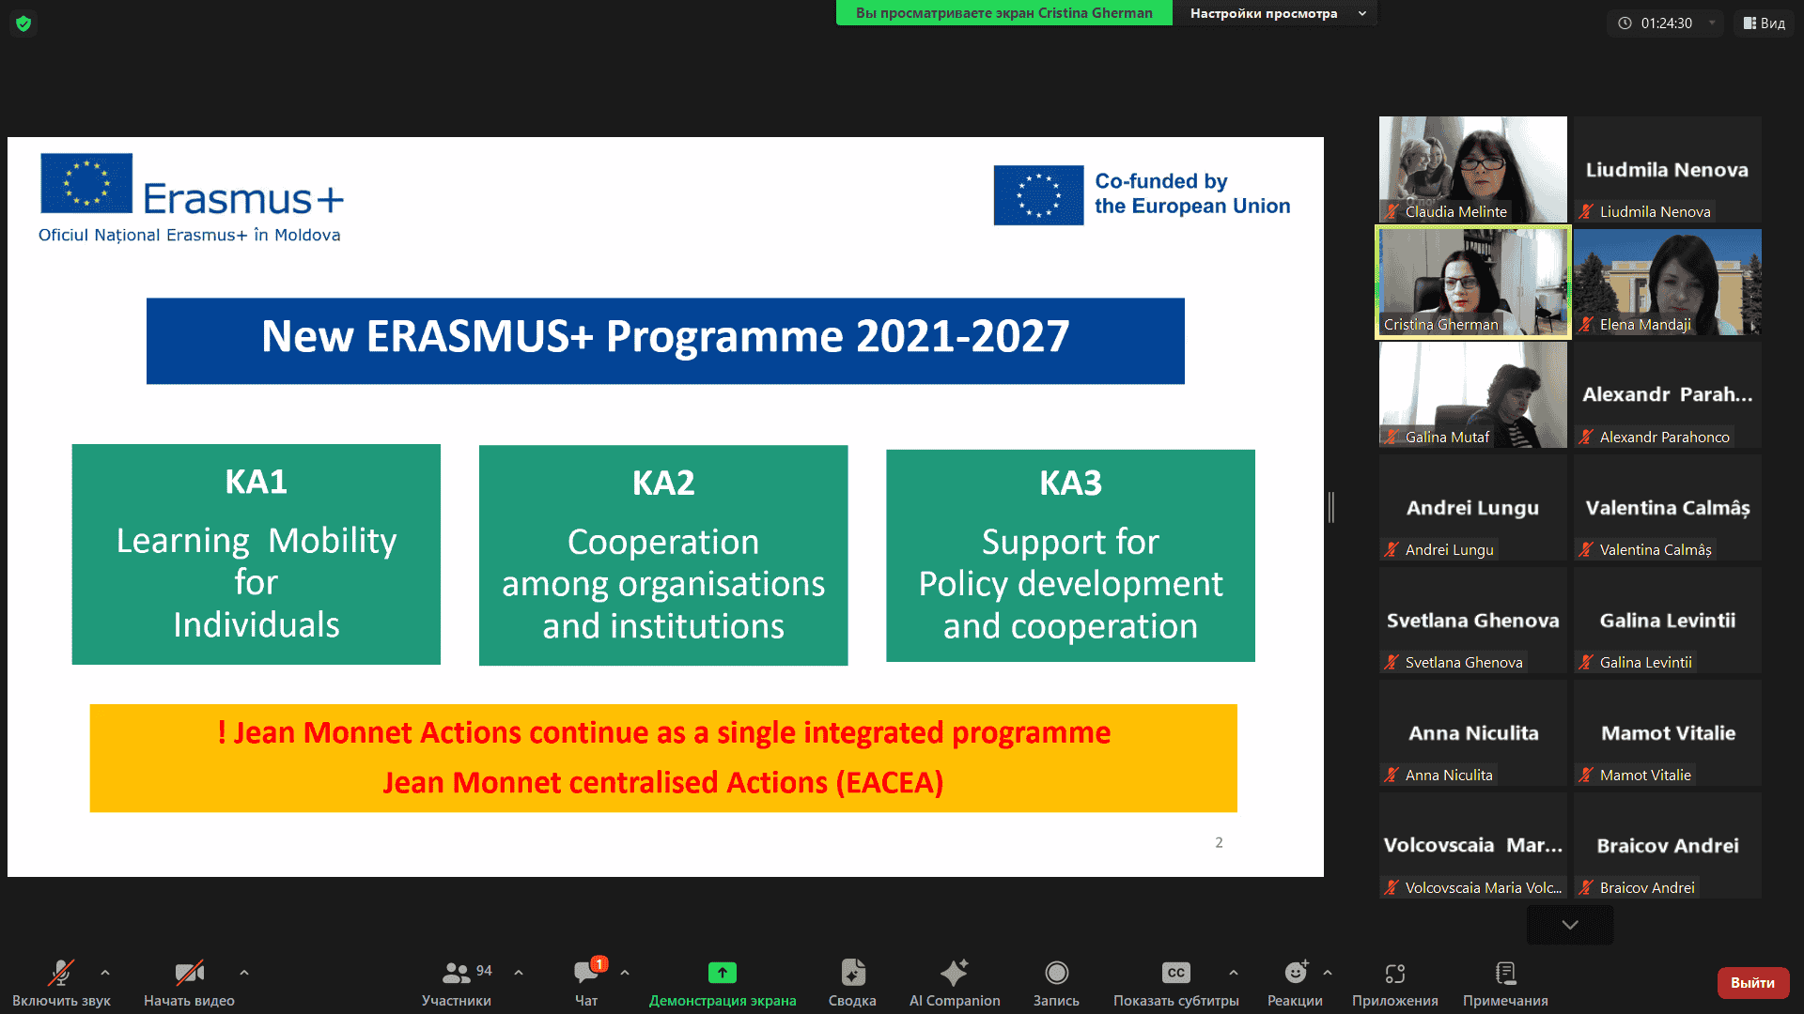
Task: Select Elena Mandaji's video thumbnail
Action: click(1668, 282)
